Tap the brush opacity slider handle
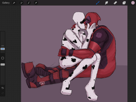Image resolution: width=136 pixels, height=102 pixels. [x=3, y=64]
